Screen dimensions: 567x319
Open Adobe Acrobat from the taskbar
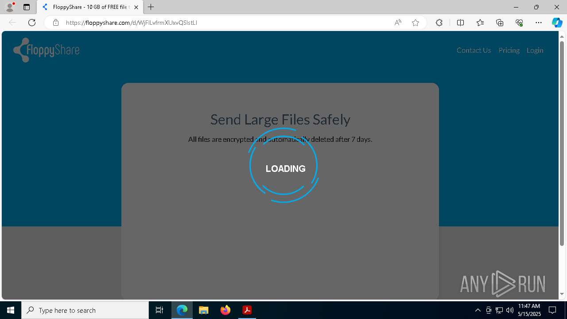247,310
